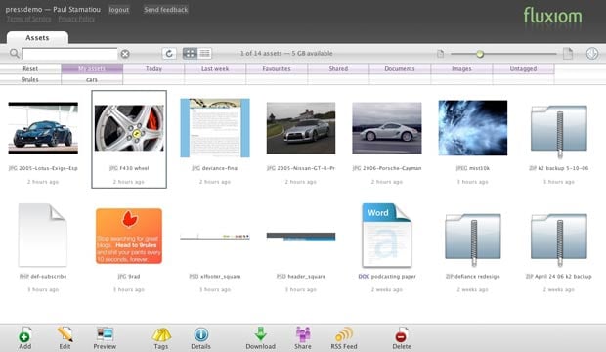The image size is (606, 352).
Task: Select the Reset filter
Action: 30,68
